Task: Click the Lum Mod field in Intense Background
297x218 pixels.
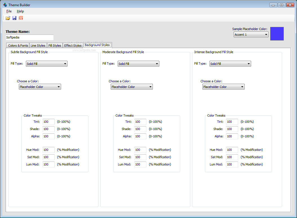Action: (x=232, y=165)
